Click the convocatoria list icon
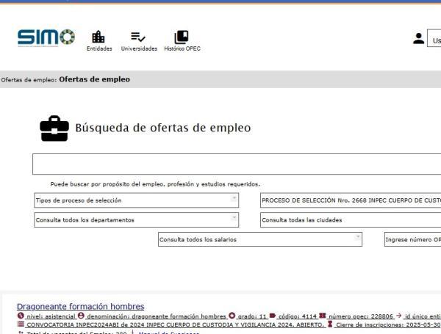Image resolution: width=441 pixels, height=334 pixels. pyautogui.click(x=21, y=324)
